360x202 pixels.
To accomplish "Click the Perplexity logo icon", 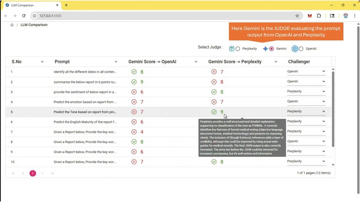I will click(232, 49).
